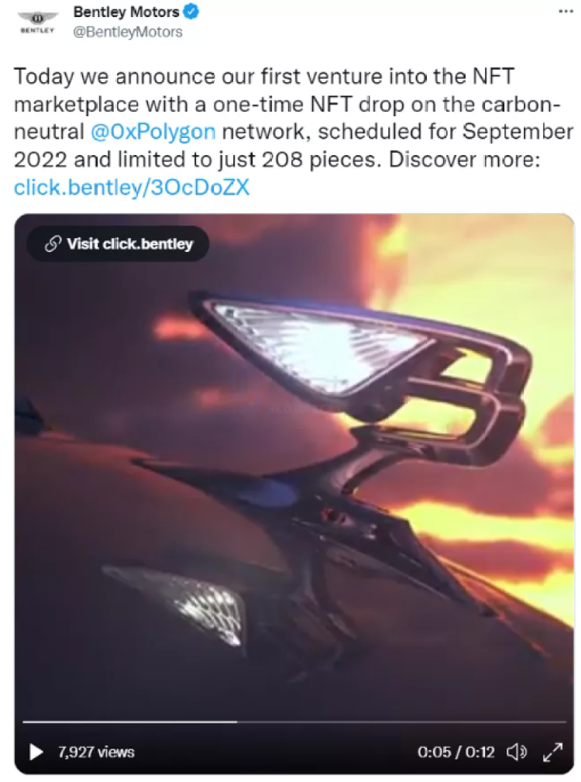Follow the click.bentley/3OcDoZX link
The image size is (581, 782).
(132, 188)
